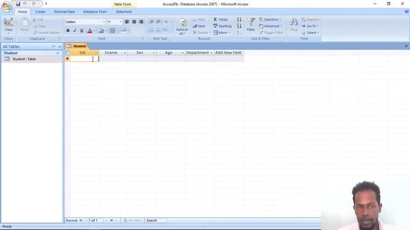This screenshot has width=410, height=230.
Task: Open the Sid column dropdown arrow
Action: coord(96,52)
